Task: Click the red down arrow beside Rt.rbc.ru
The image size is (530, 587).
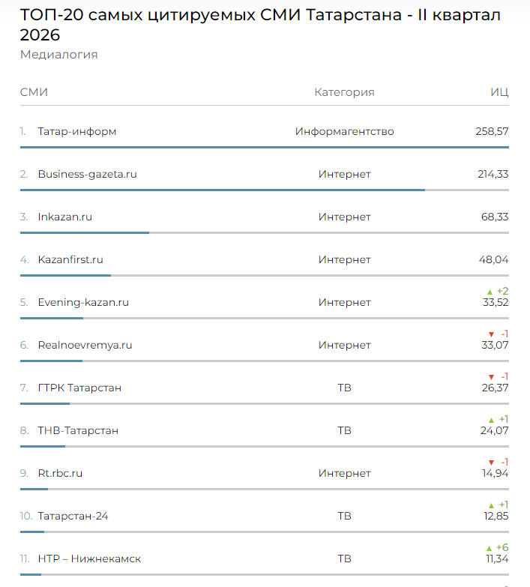Action: coord(491,463)
